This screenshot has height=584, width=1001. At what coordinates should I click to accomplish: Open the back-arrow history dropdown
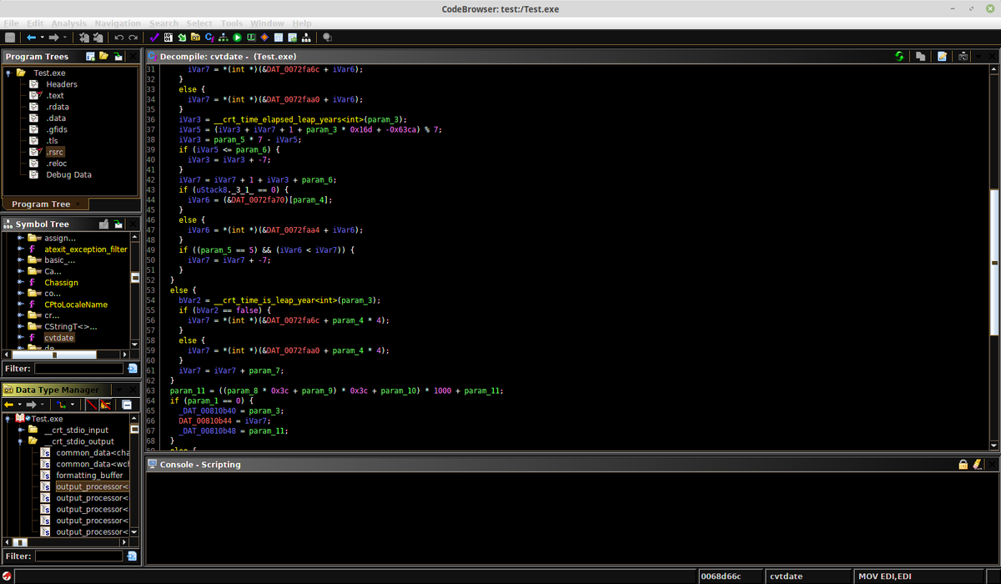click(42, 38)
